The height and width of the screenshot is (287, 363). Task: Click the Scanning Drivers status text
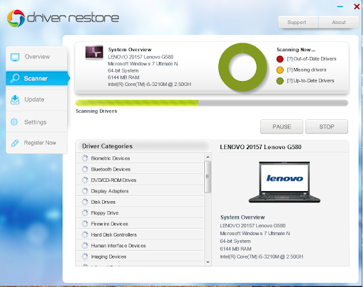tap(96, 111)
